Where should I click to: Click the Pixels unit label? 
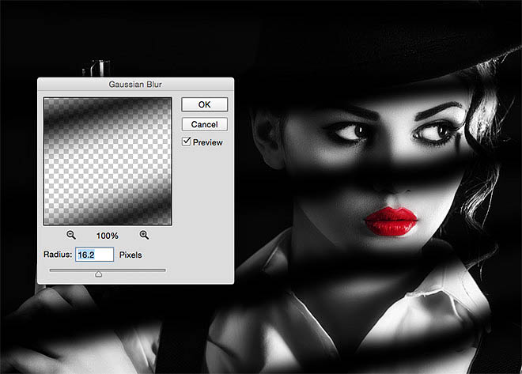[x=130, y=255]
